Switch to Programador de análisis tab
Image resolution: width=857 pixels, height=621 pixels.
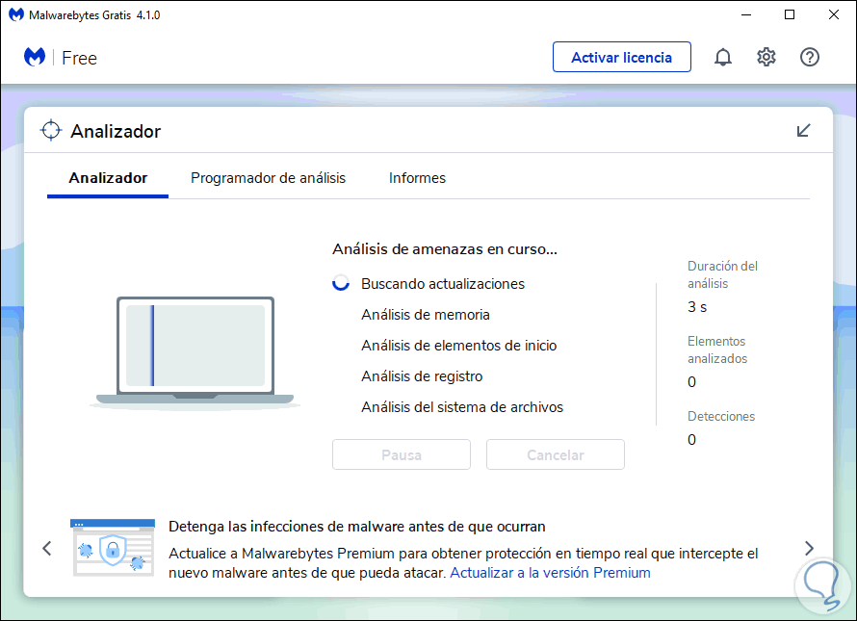coord(268,178)
